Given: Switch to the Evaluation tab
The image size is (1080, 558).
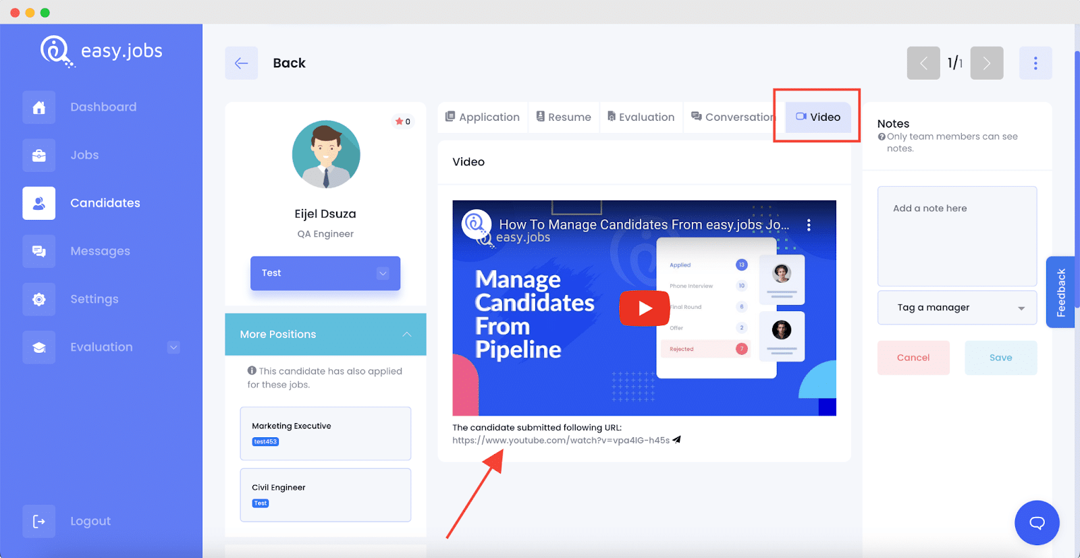Looking at the screenshot, I should pos(641,117).
